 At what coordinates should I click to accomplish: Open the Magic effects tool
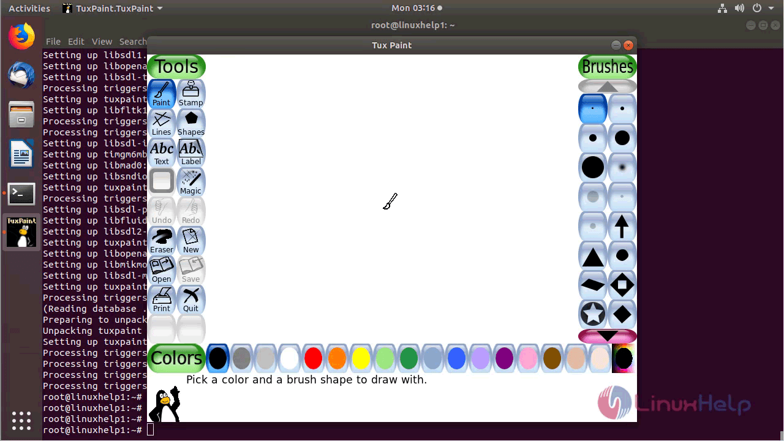click(x=190, y=181)
